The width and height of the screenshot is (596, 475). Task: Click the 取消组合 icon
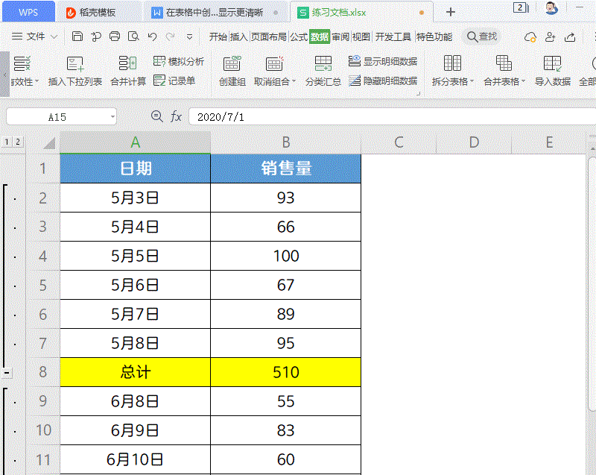274,63
